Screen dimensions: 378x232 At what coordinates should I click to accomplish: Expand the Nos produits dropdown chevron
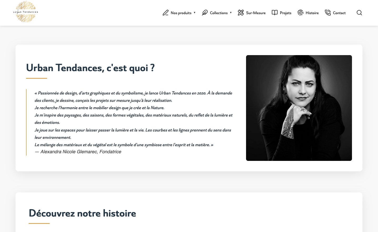pyautogui.click(x=195, y=13)
